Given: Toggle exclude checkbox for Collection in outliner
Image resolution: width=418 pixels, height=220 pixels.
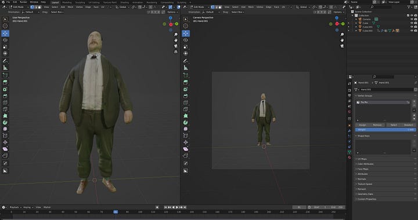Looking at the screenshot, I should [408, 16].
